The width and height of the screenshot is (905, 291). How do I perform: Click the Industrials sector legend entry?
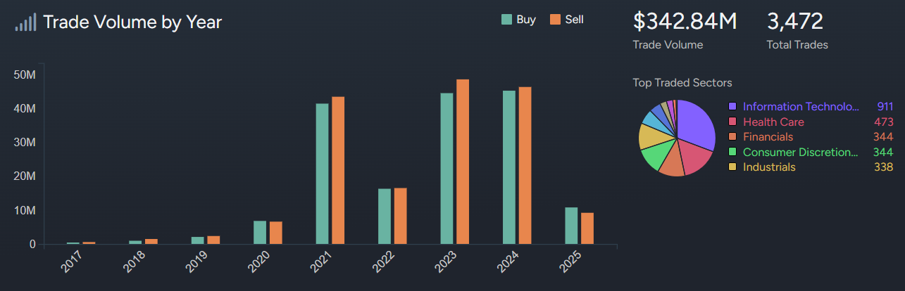[x=769, y=167]
